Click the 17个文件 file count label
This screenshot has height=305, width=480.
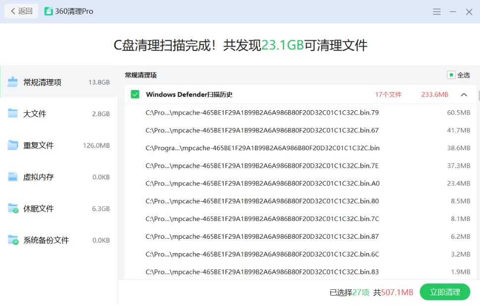pos(388,94)
